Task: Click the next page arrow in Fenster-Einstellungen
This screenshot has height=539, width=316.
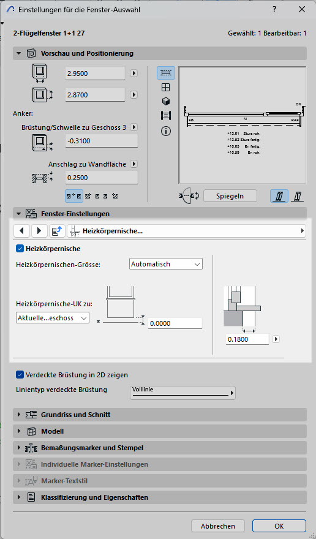Action: pyautogui.click(x=39, y=231)
